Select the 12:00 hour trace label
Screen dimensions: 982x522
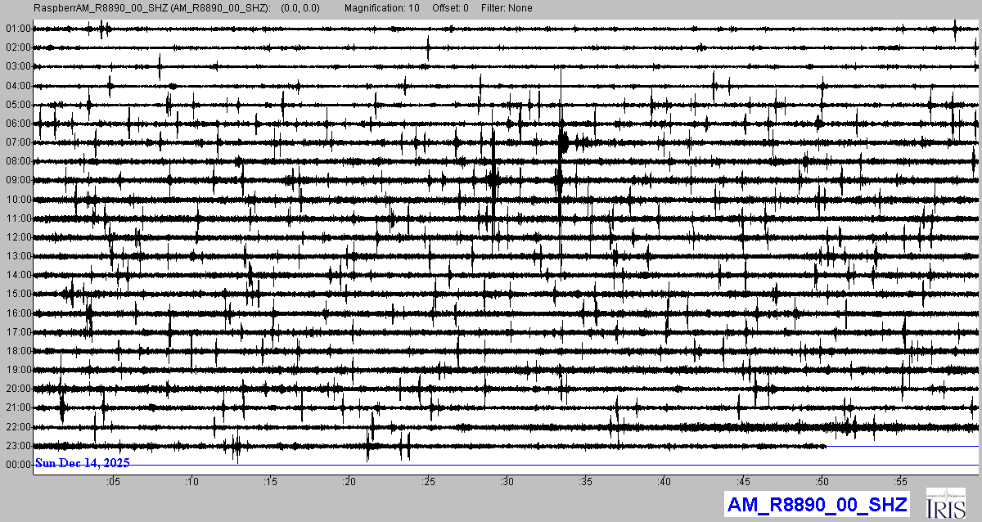pos(17,237)
